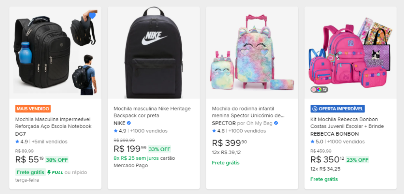Open the Spector Unicórnio rodinha backpack title
Screen dimensions: 404x194
click(x=248, y=112)
